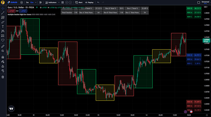Image resolution: width=211 pixels, height=117 pixels.
Task: Open the EURUSD symbol search
Action: click(x=12, y=2)
